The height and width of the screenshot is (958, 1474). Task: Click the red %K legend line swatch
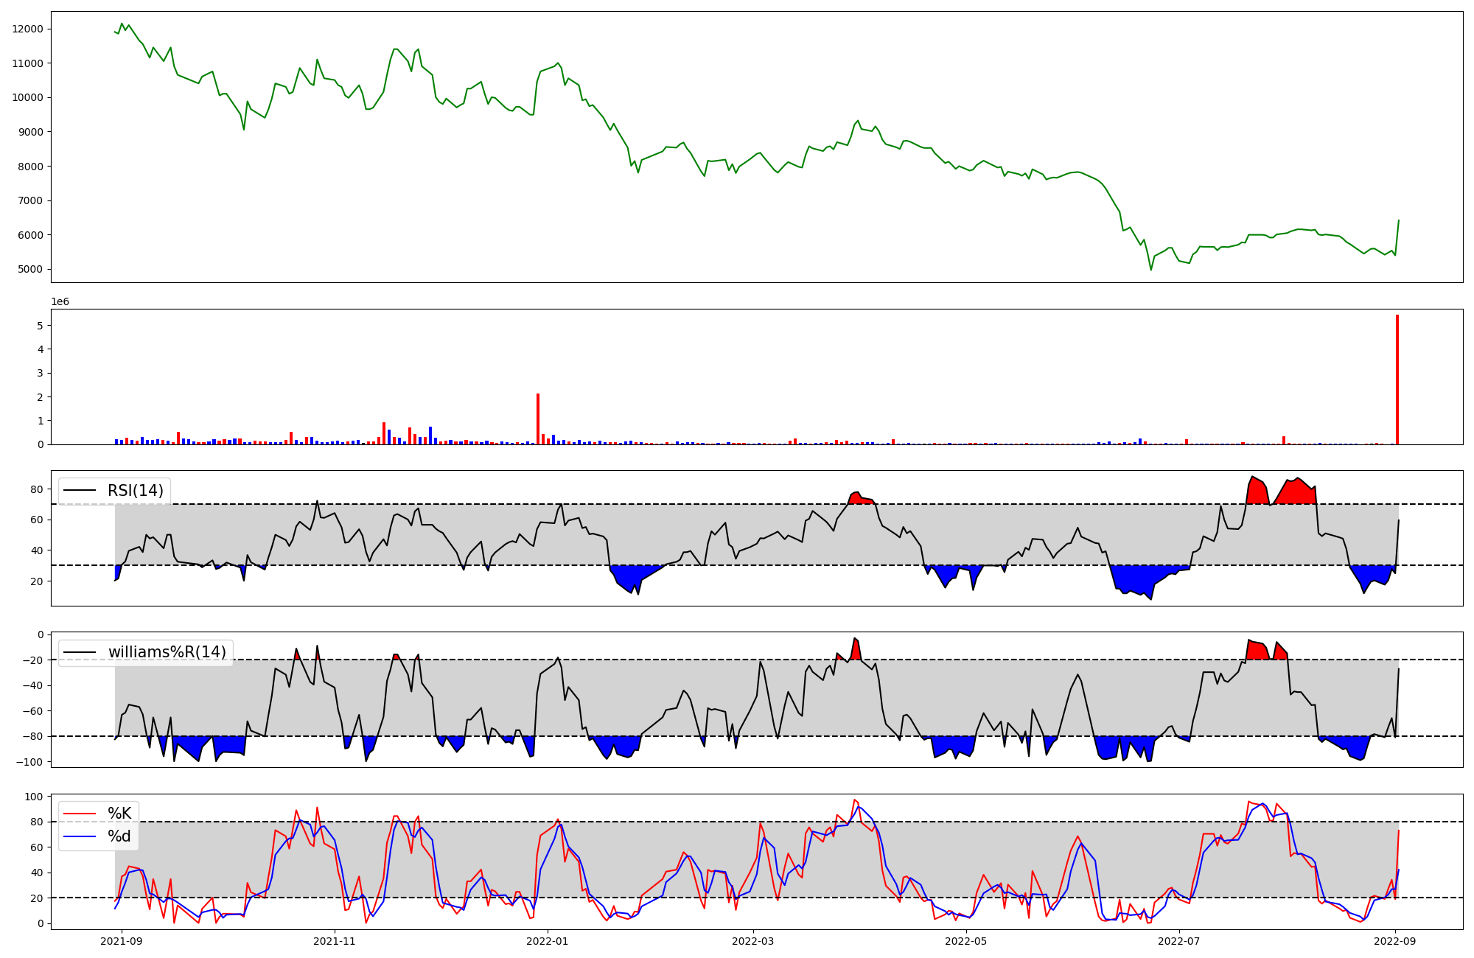tap(80, 814)
